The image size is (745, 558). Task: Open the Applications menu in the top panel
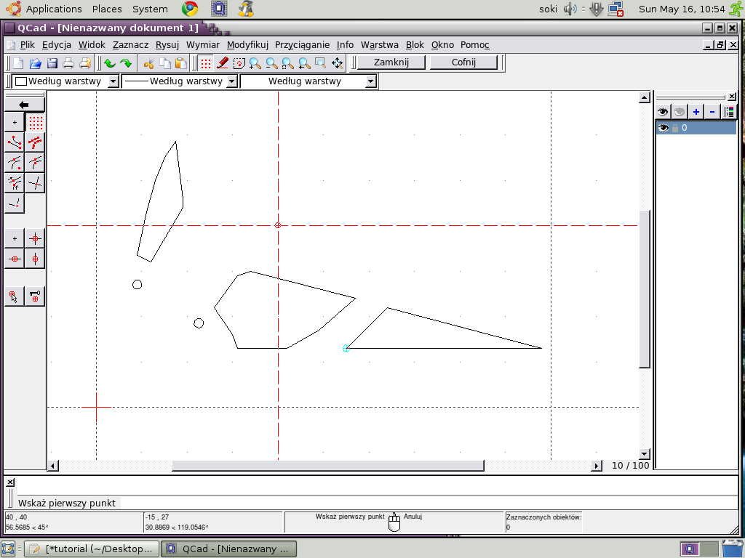(x=54, y=9)
